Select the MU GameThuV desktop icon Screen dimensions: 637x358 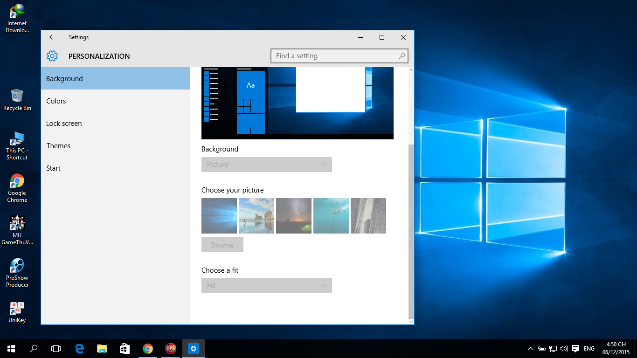click(17, 230)
